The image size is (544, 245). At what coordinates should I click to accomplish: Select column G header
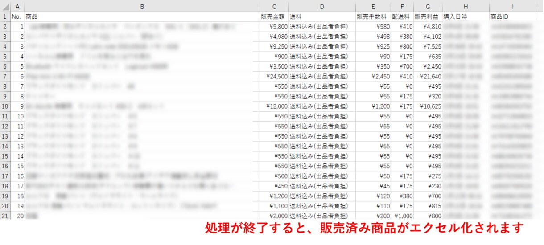tap(428, 6)
